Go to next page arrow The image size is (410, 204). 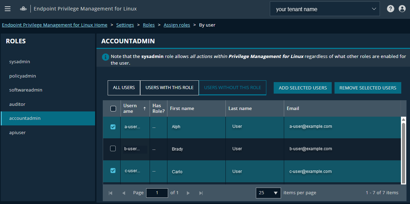tap(188, 193)
